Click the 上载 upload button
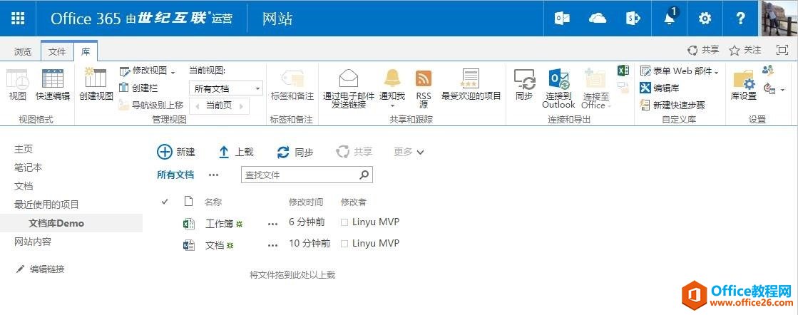The image size is (798, 315). coord(235,152)
